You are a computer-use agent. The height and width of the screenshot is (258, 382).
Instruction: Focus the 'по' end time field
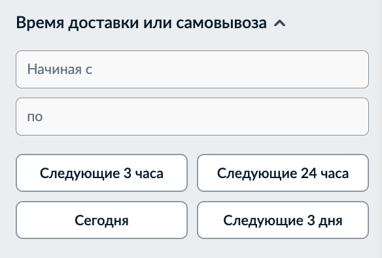coord(192,117)
